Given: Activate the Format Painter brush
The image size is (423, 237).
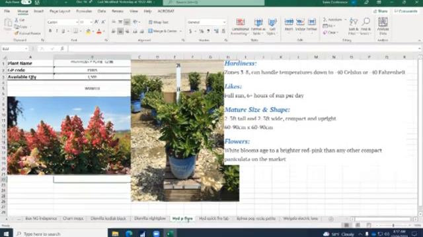Looking at the screenshot, I should [x=28, y=34].
